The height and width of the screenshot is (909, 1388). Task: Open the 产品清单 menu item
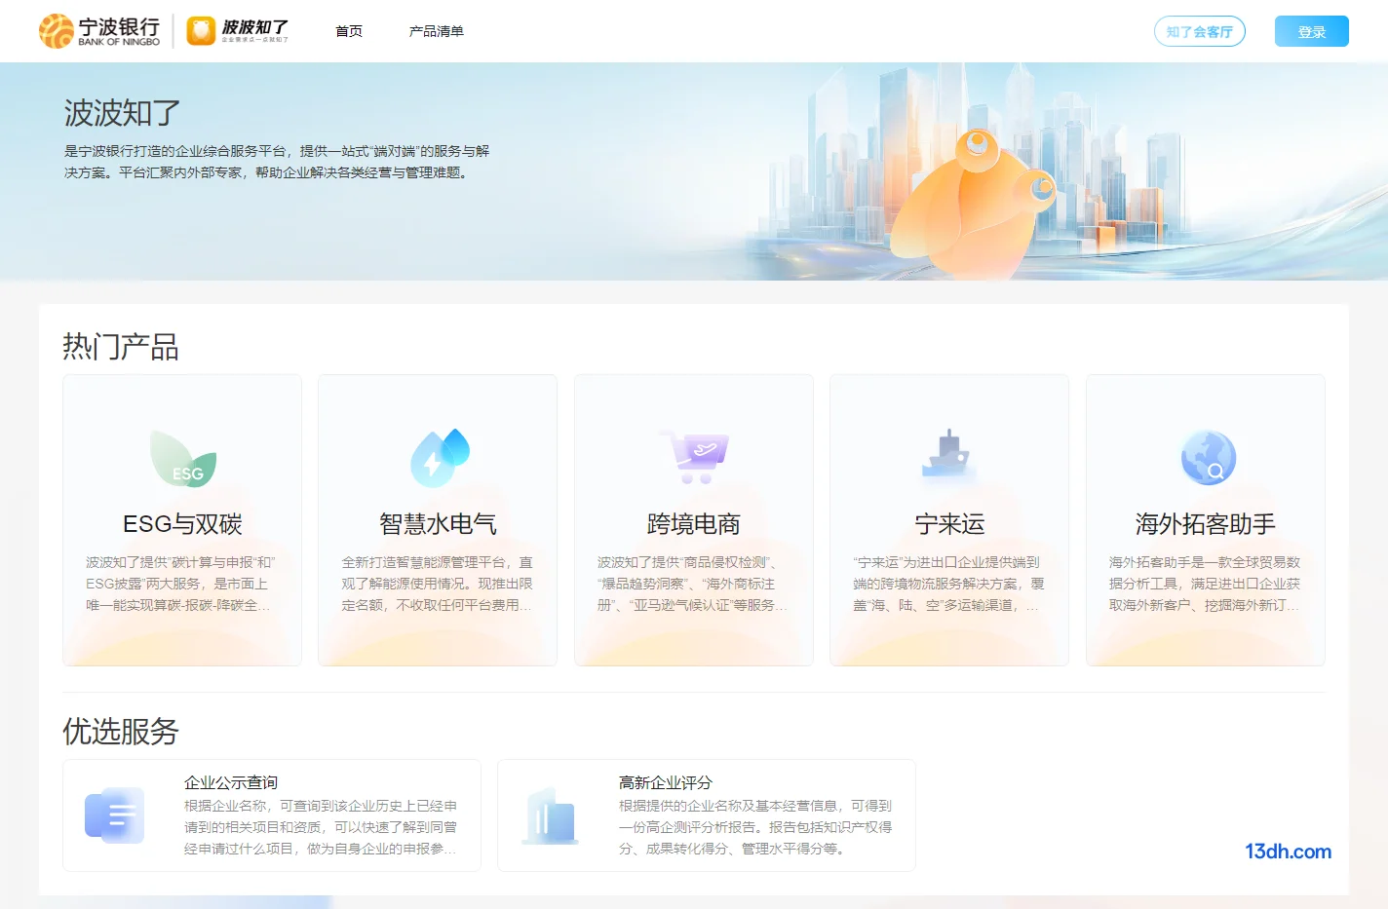[x=437, y=31]
